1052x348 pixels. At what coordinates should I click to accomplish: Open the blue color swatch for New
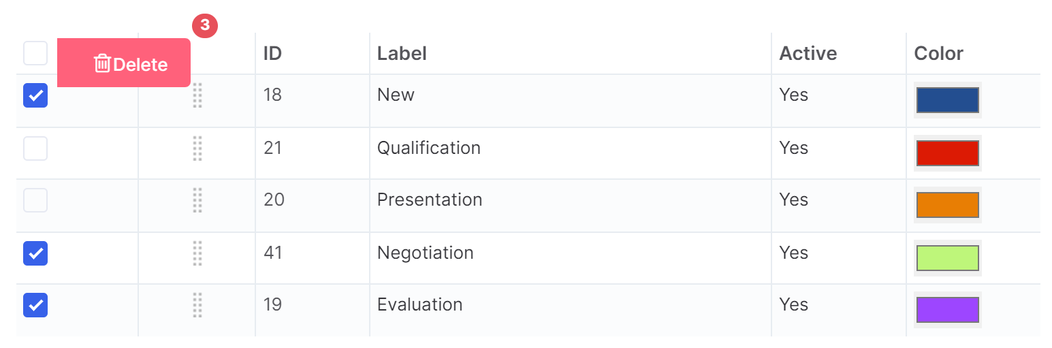pyautogui.click(x=947, y=100)
